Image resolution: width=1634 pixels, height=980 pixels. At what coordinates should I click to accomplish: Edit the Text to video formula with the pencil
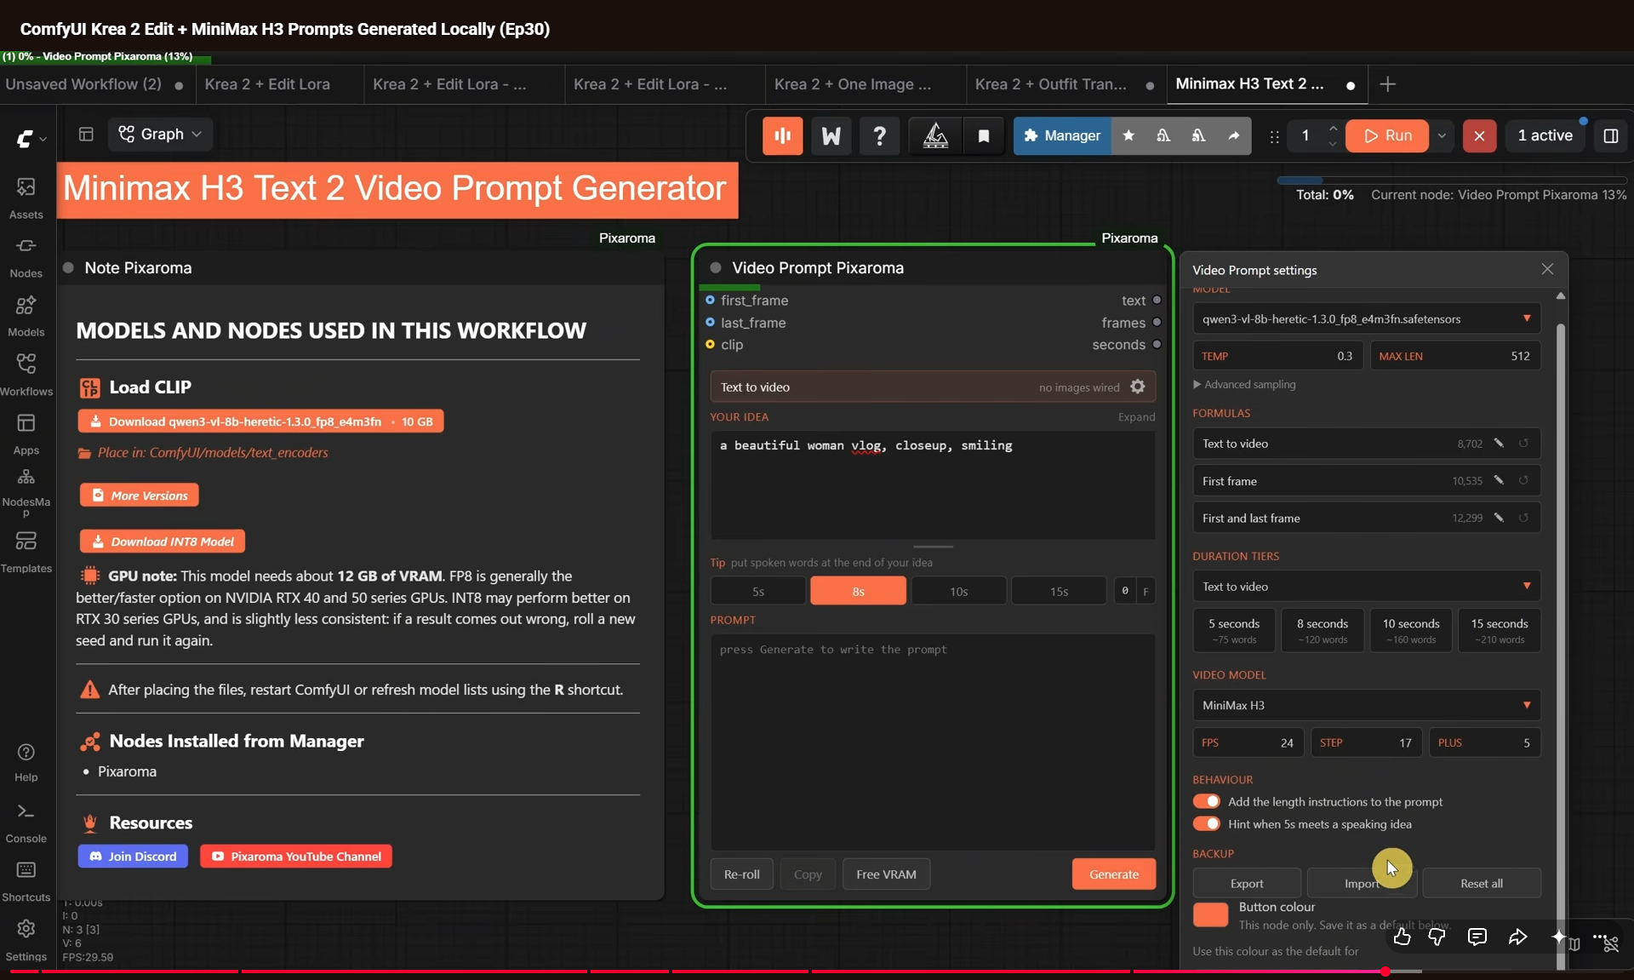tap(1499, 443)
